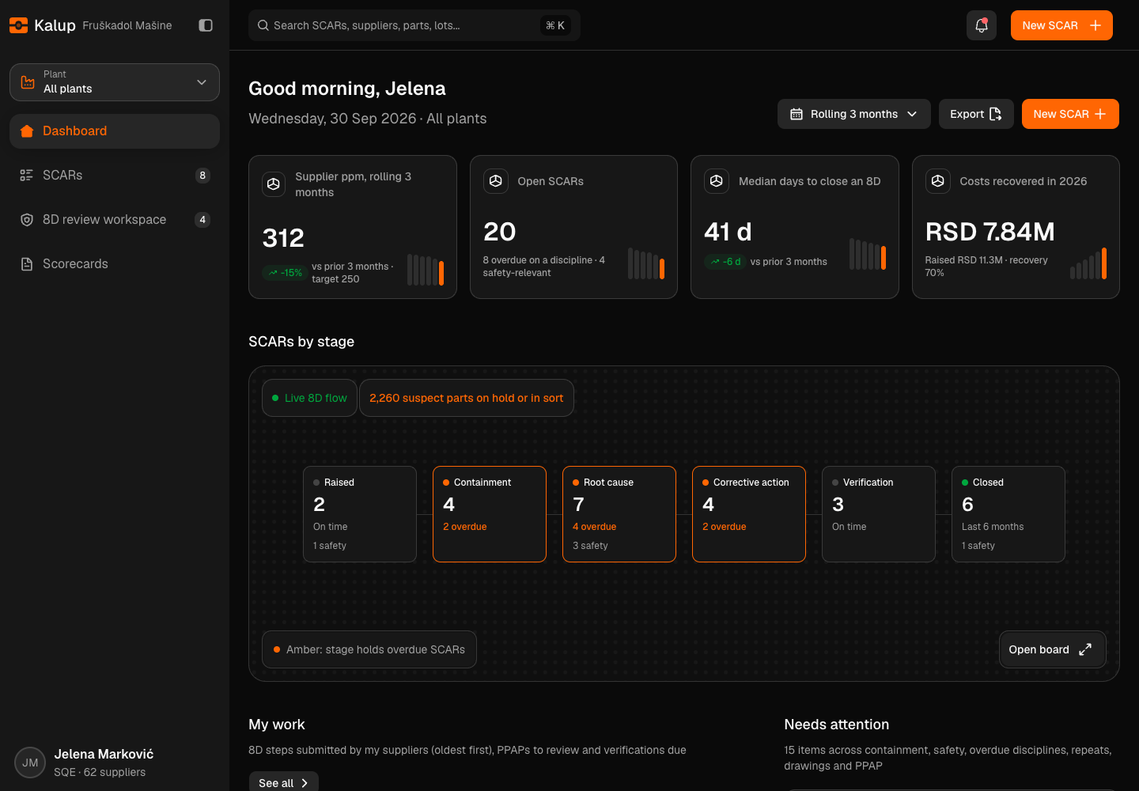Screen dimensions: 1139x791
Task: Expand the Plant selector dropdown
Action: coord(115,82)
